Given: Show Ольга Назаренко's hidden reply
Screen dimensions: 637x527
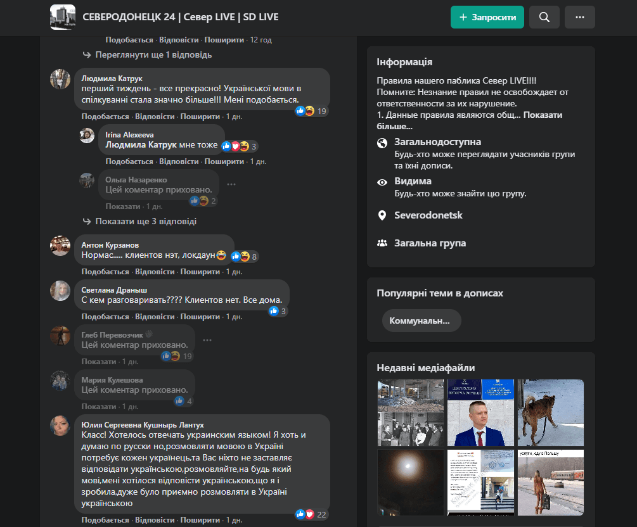Looking at the screenshot, I should (x=123, y=206).
